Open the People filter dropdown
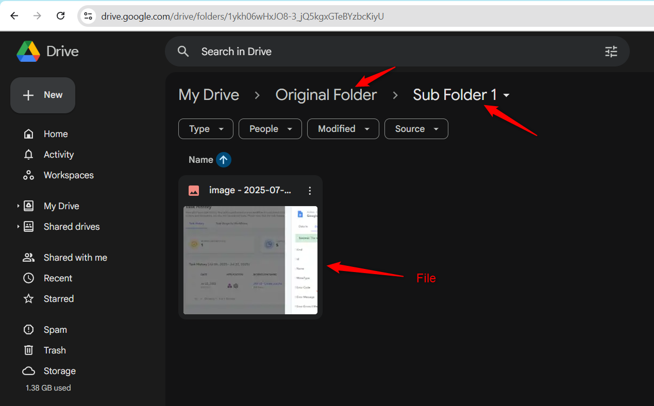The image size is (654, 406). [270, 129]
